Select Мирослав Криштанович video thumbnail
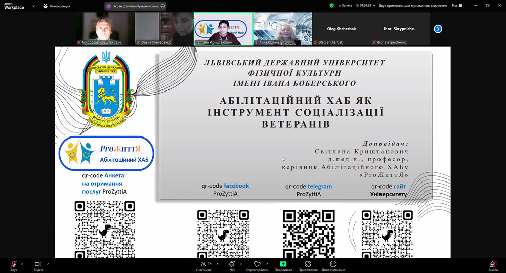This screenshot has height=273, width=506. (x=105, y=29)
